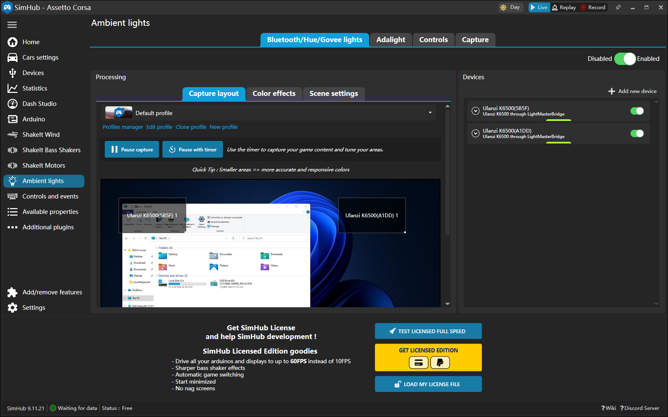Click the Arduino board icon
This screenshot has width=668, height=417.
coord(13,119)
